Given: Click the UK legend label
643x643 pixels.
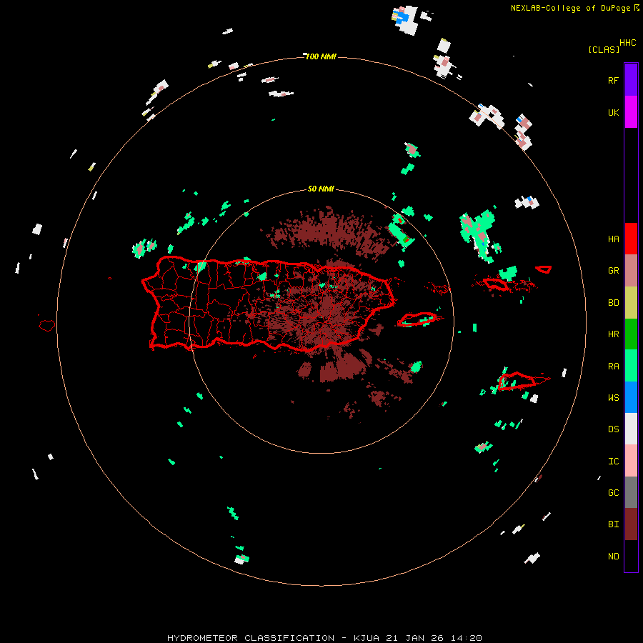Looking at the screenshot, I should (x=613, y=113).
